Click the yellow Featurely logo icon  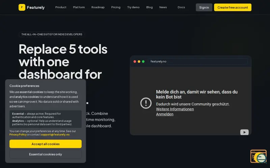point(22,7)
